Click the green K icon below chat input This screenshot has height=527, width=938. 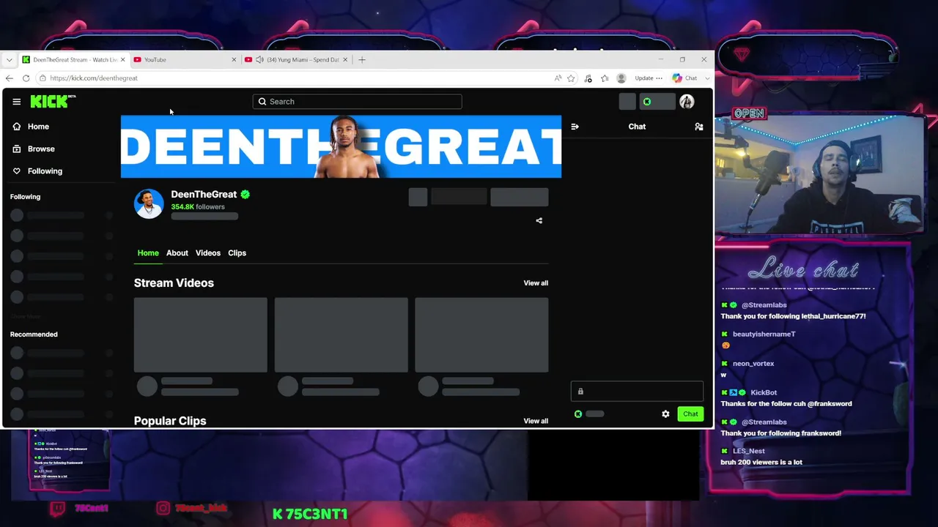578,414
